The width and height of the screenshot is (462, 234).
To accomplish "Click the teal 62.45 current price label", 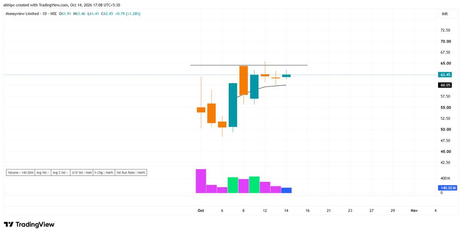I will (x=445, y=75).
